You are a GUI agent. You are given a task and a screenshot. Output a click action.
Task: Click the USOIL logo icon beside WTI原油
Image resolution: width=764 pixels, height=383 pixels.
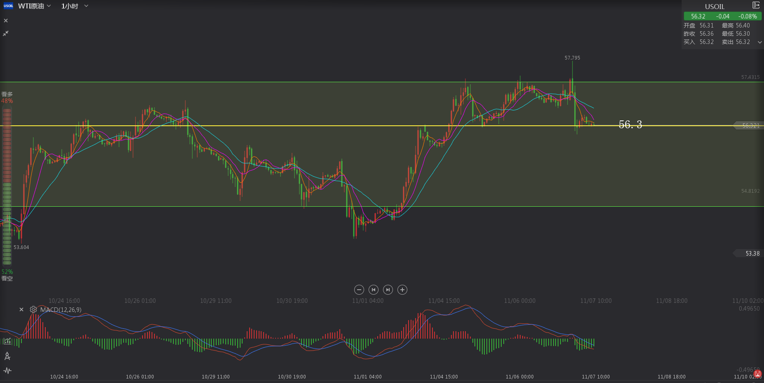pyautogui.click(x=8, y=6)
